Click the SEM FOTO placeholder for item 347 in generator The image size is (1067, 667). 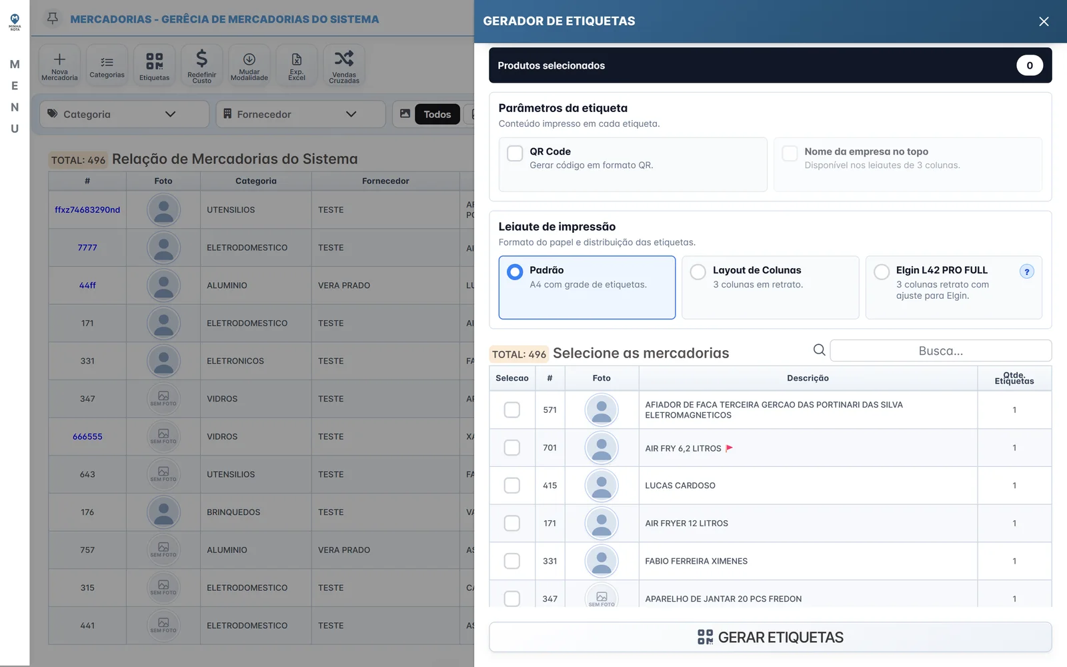click(602, 596)
